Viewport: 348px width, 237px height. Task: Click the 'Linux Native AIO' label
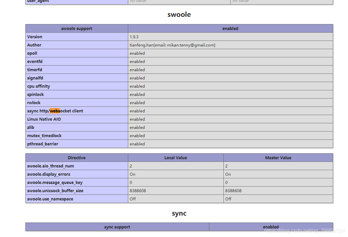44,119
